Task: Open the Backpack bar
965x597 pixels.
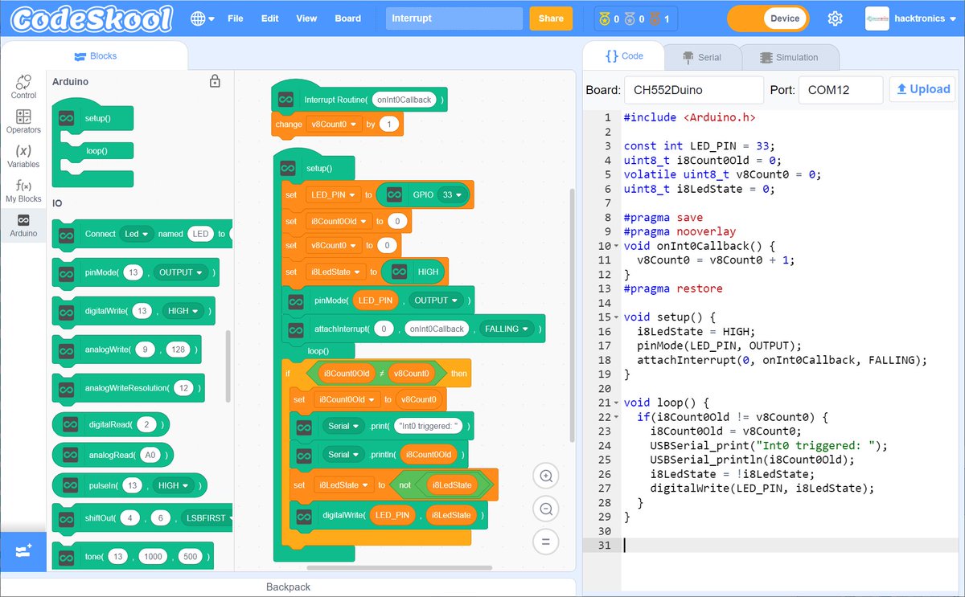Action: [x=288, y=587]
